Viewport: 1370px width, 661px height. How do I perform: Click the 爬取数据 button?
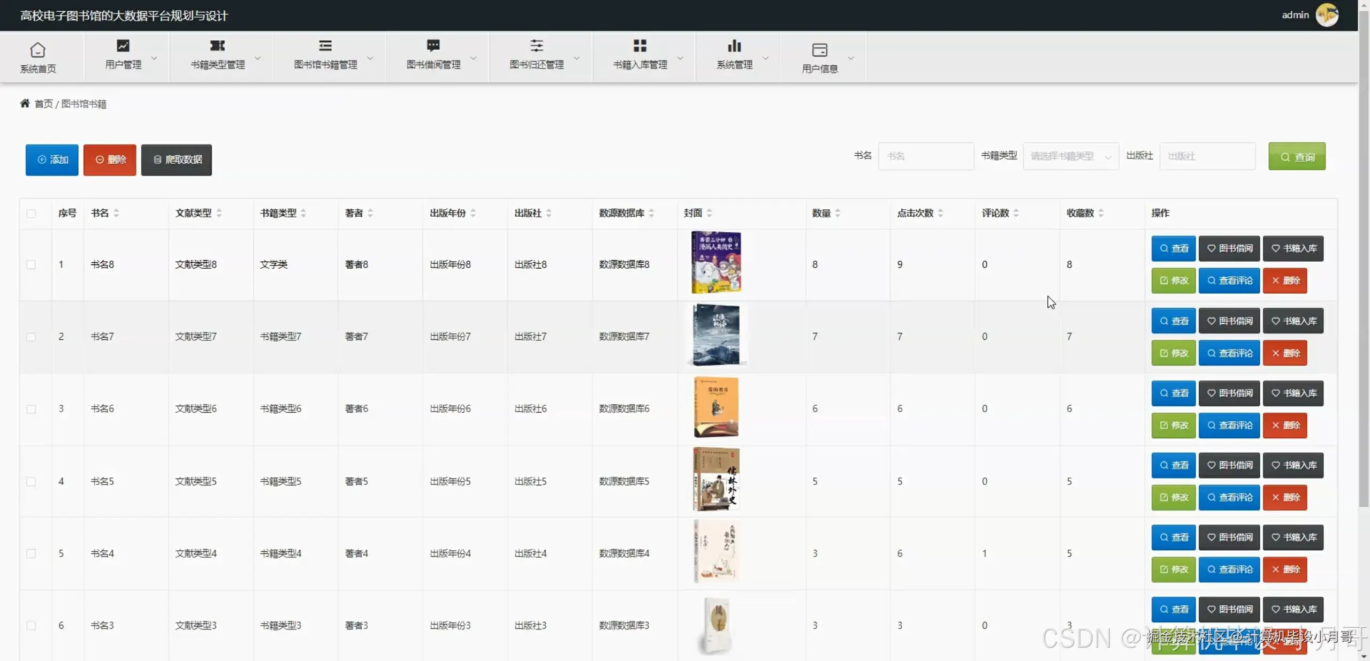(x=177, y=159)
